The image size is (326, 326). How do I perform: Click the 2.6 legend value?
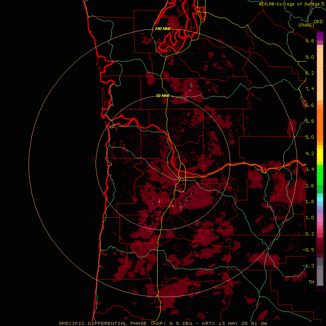[x=310, y=186]
